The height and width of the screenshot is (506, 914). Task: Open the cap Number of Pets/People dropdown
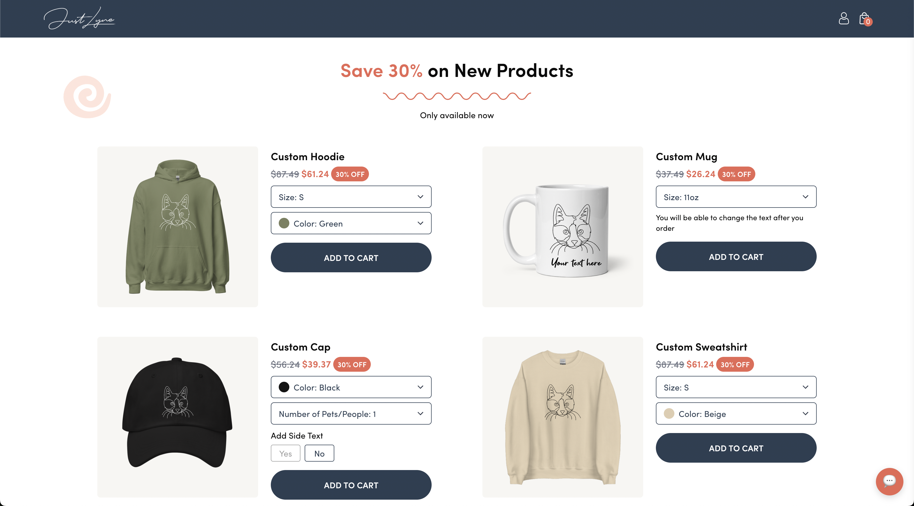tap(351, 413)
